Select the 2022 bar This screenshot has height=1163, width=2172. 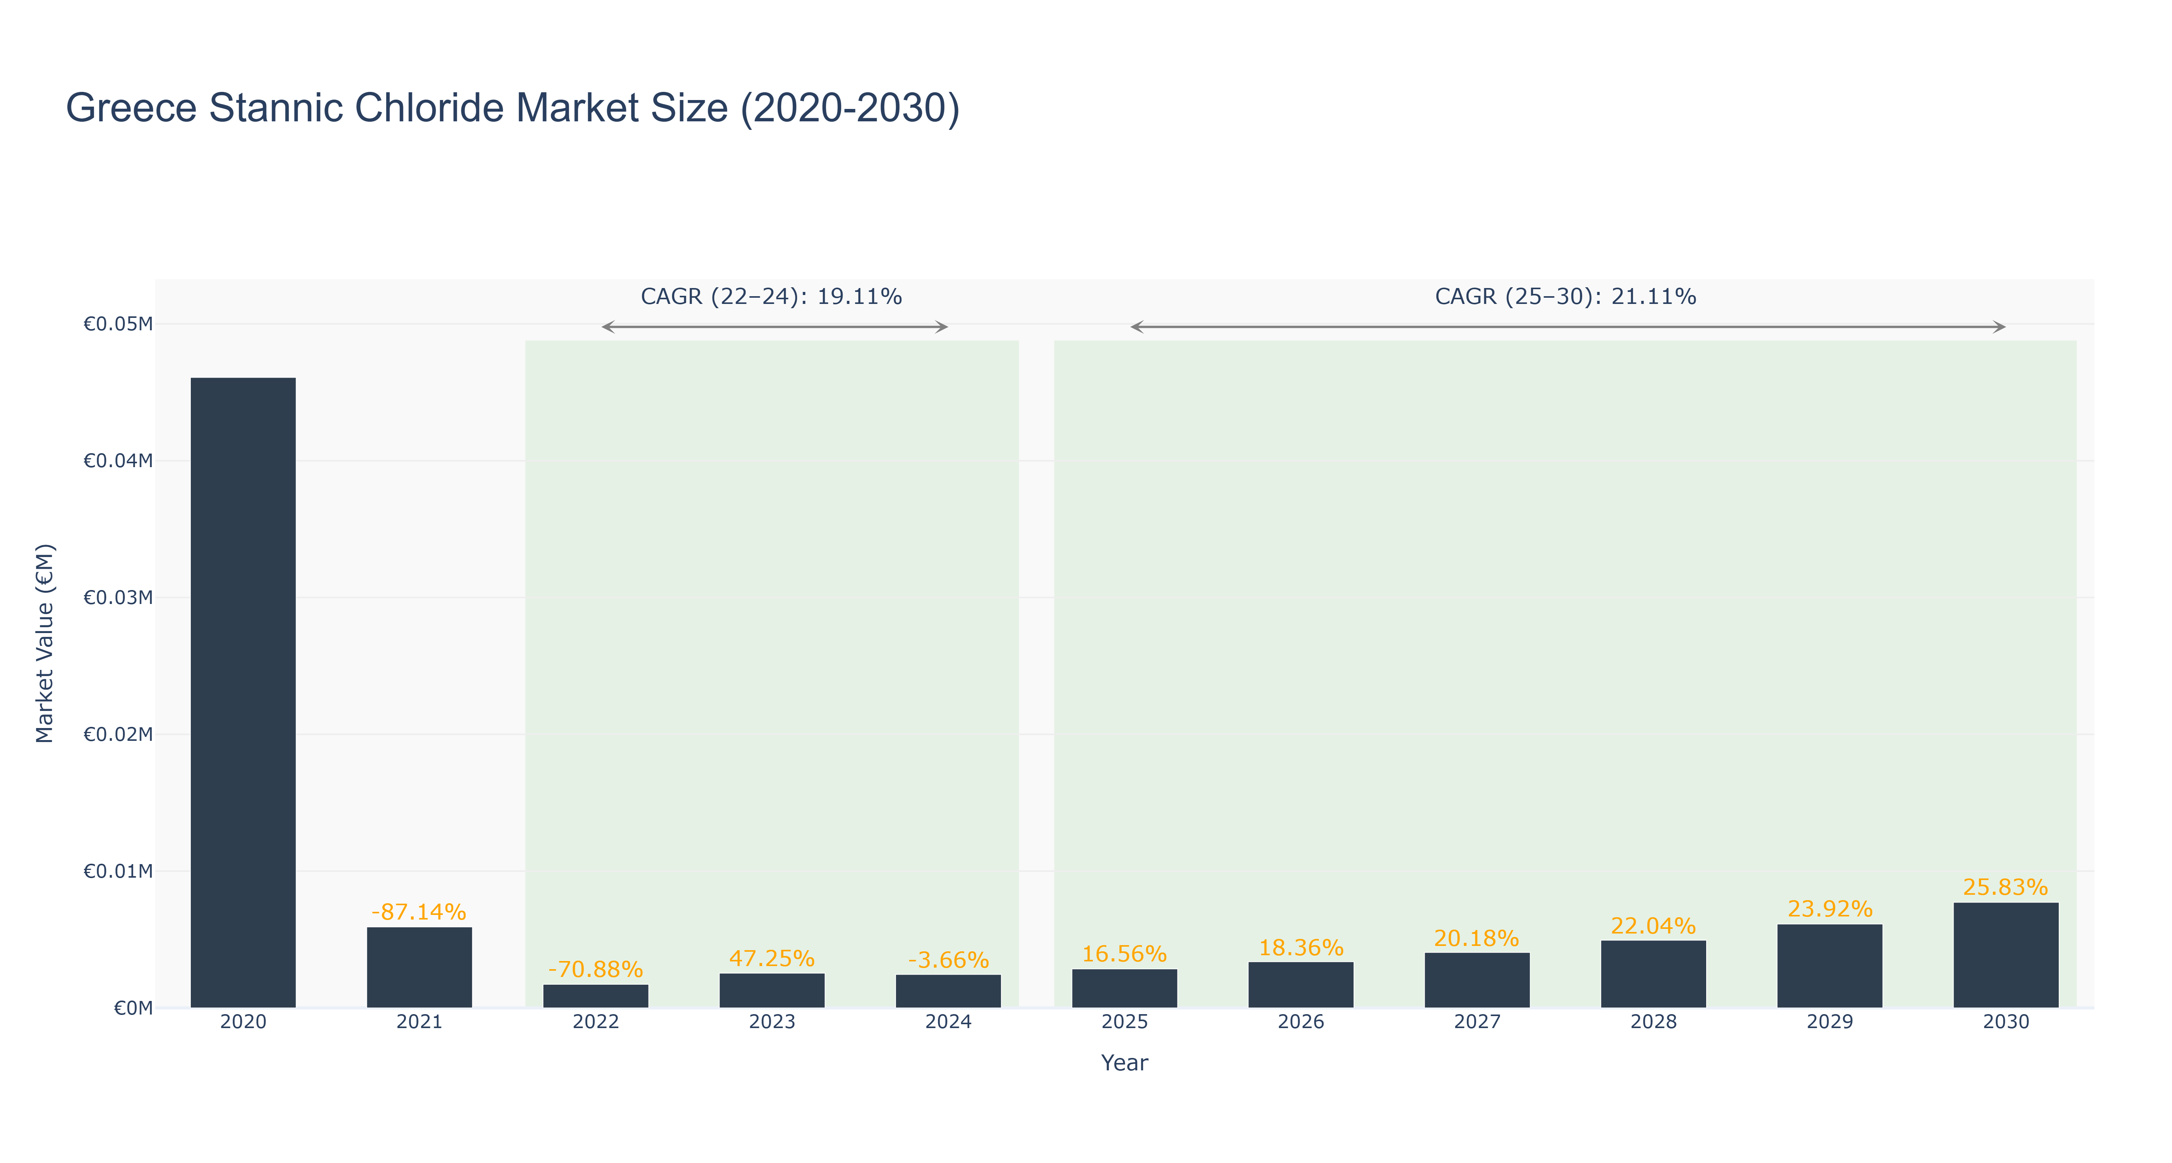pos(596,996)
